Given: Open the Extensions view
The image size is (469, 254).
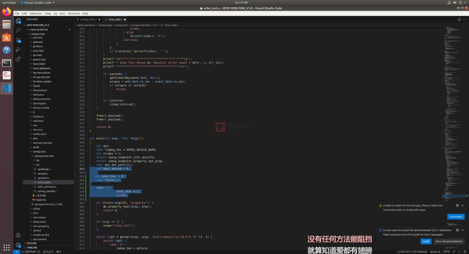Looking at the screenshot, I should coord(18,59).
